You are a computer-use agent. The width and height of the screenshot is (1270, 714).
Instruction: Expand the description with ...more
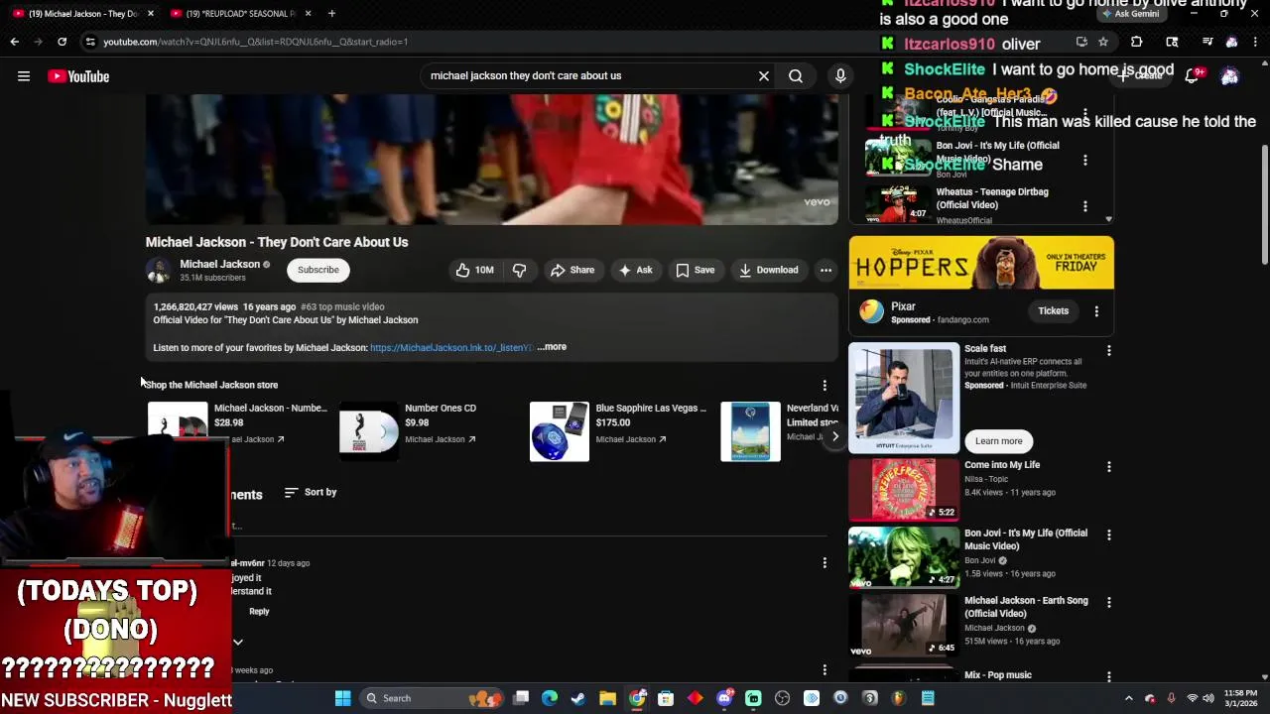tap(552, 347)
